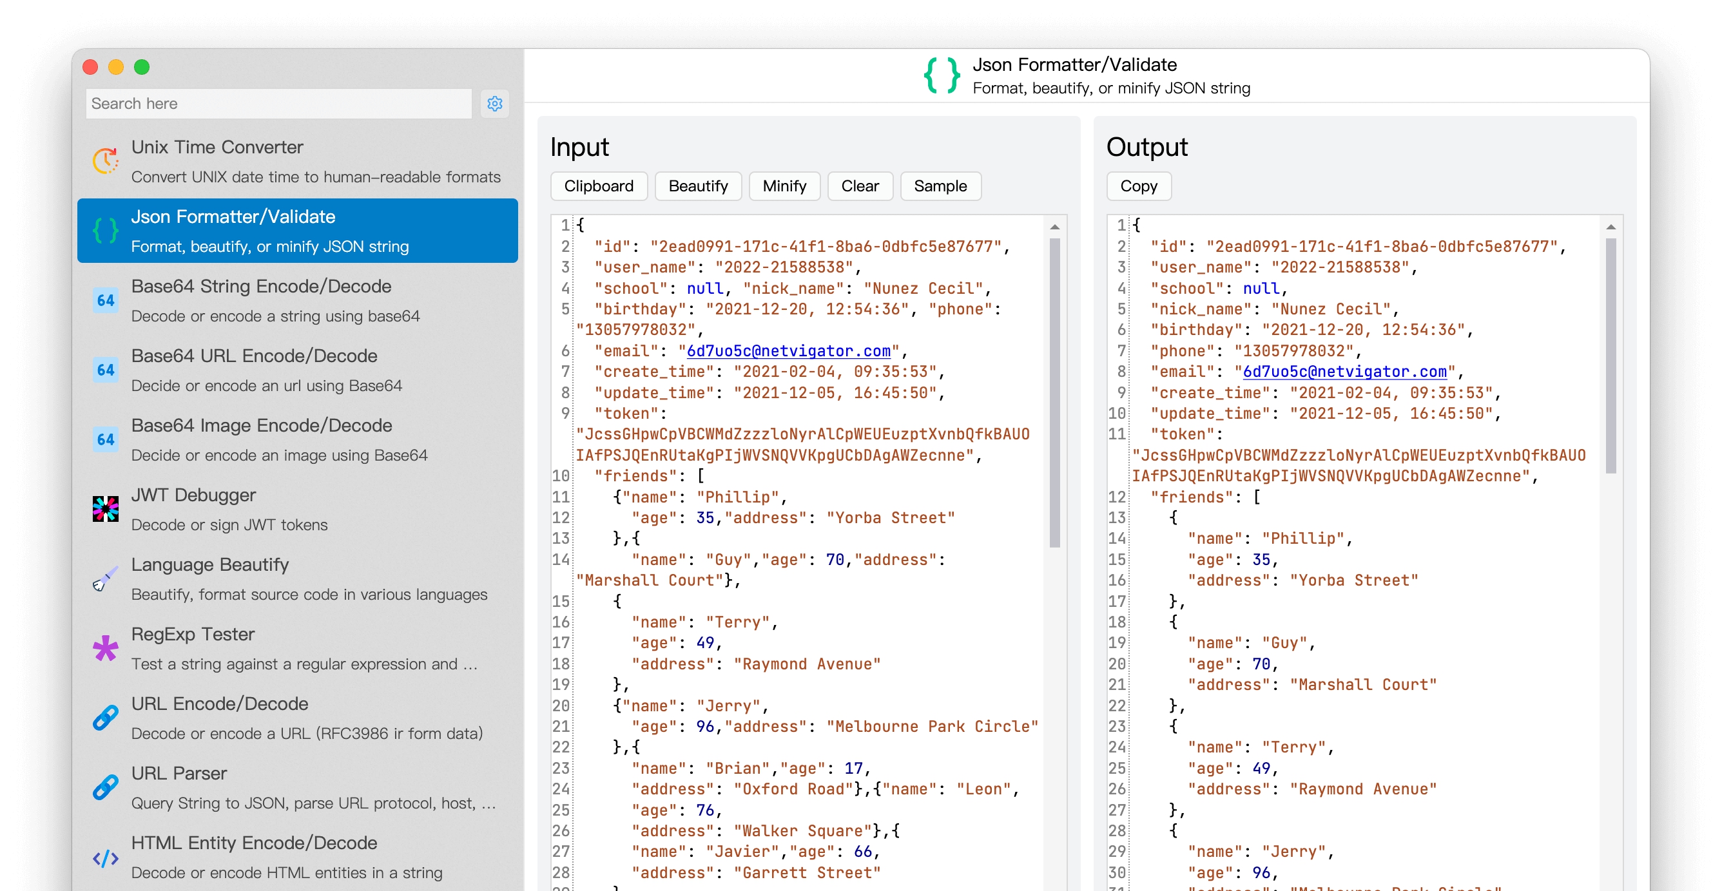Click into the Search here field
This screenshot has height=891, width=1722.
278,104
